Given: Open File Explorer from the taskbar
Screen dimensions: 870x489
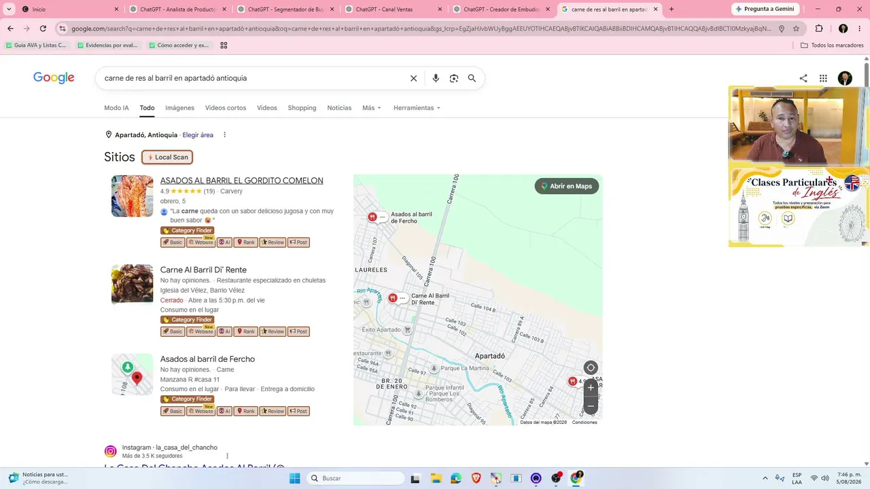Looking at the screenshot, I should (x=436, y=478).
